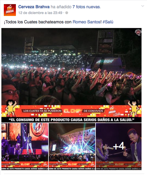Click the LOS CUATES YA SE PUSIERON label
This screenshot has width=147, height=175.
click(x=42, y=111)
